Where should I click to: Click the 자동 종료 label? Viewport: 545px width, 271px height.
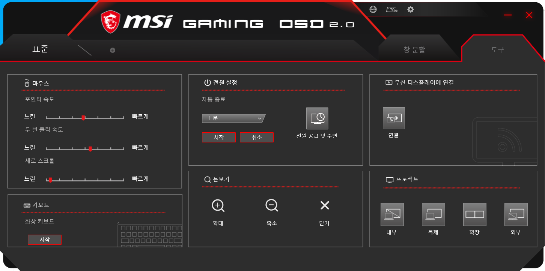214,99
